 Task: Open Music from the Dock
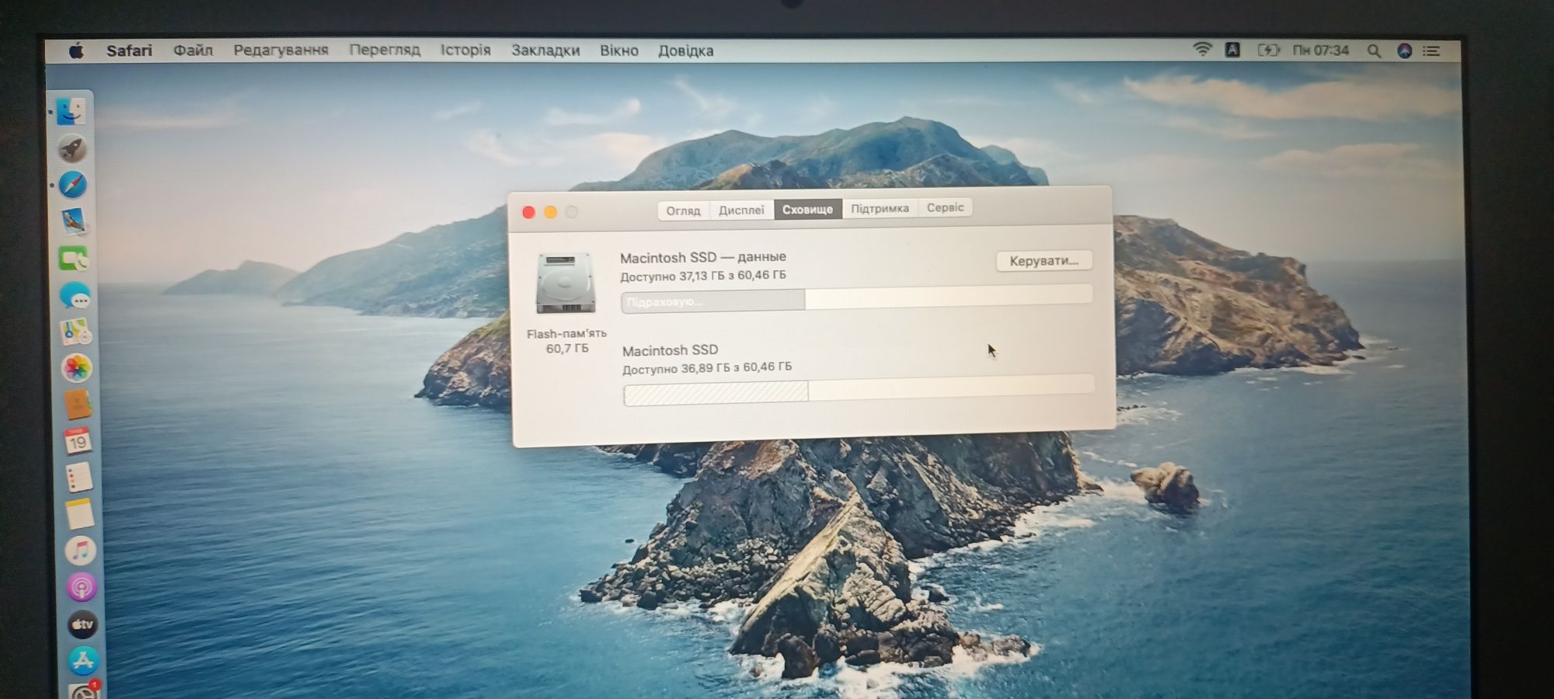80,551
